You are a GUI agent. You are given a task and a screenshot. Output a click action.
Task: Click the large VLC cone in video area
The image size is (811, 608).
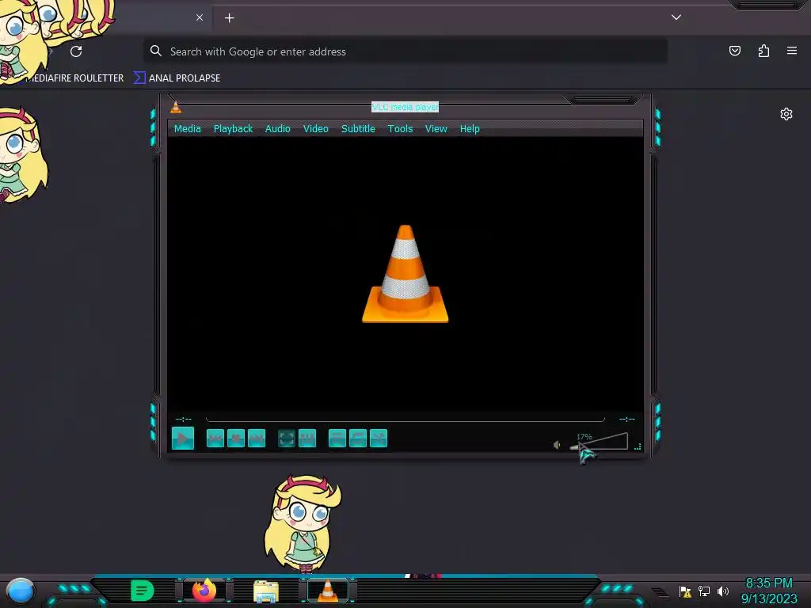(405, 274)
